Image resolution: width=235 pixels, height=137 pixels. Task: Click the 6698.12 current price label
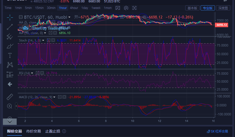tap(222, 25)
